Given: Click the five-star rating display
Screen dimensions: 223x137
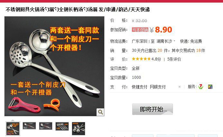Looking at the screenshot, I should [x=141, y=59].
